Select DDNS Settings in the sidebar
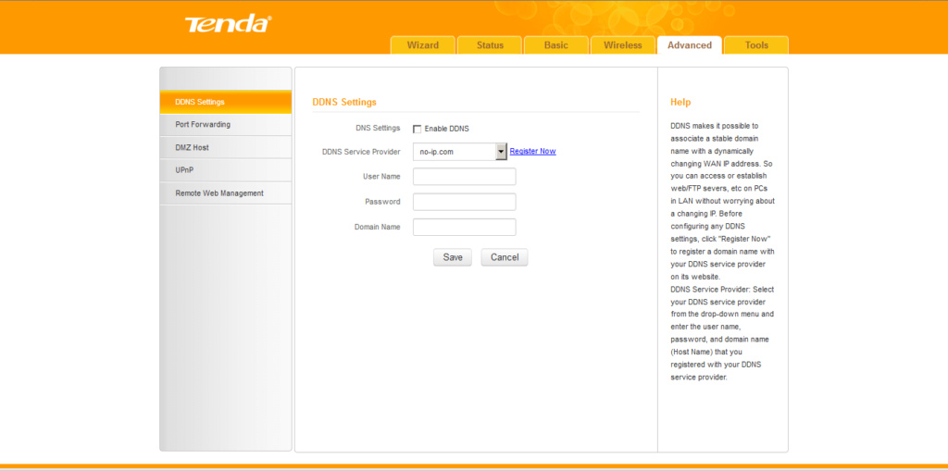 226,102
